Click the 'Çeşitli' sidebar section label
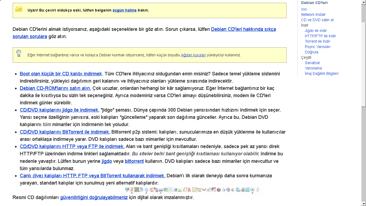Viewport: 366px width, 206px height. click(x=306, y=57)
